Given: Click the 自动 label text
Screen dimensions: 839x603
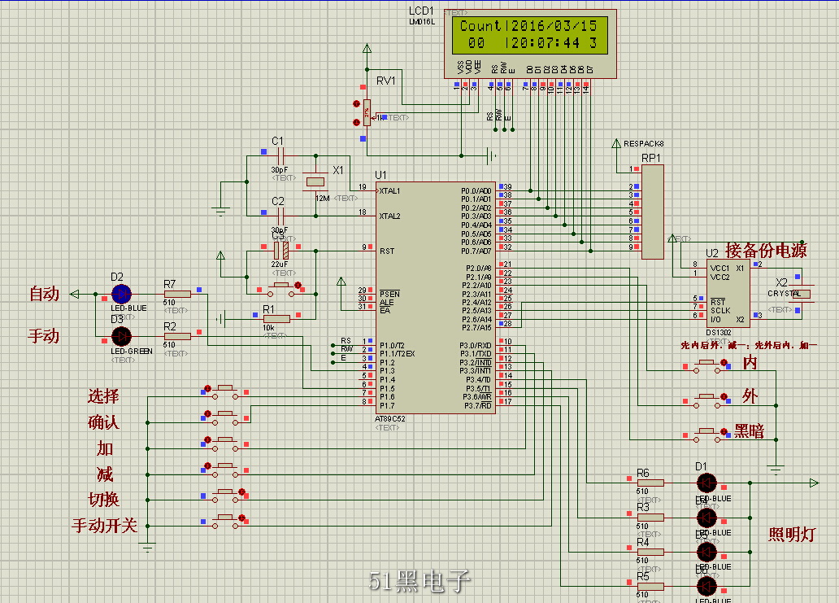Looking at the screenshot, I should point(44,294).
